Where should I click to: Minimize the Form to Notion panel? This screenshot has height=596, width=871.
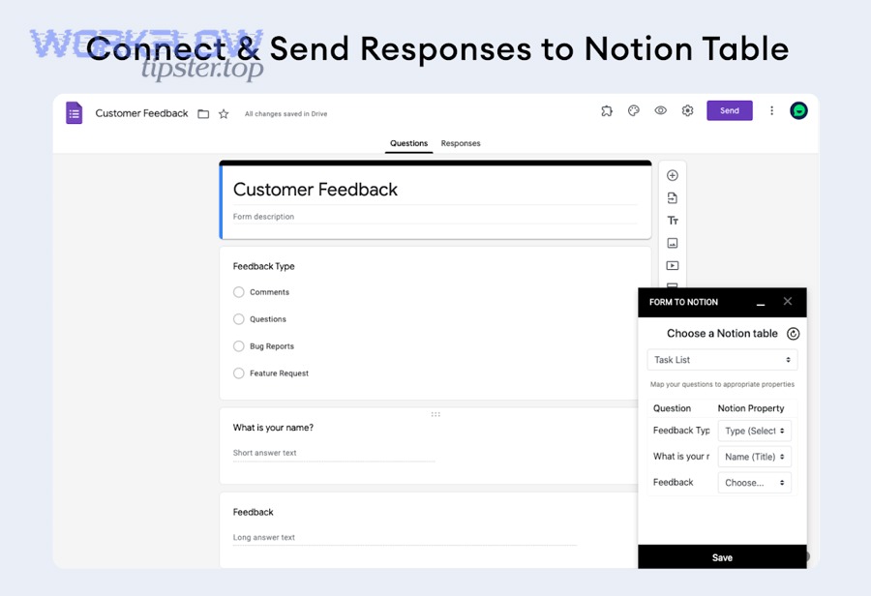(761, 303)
